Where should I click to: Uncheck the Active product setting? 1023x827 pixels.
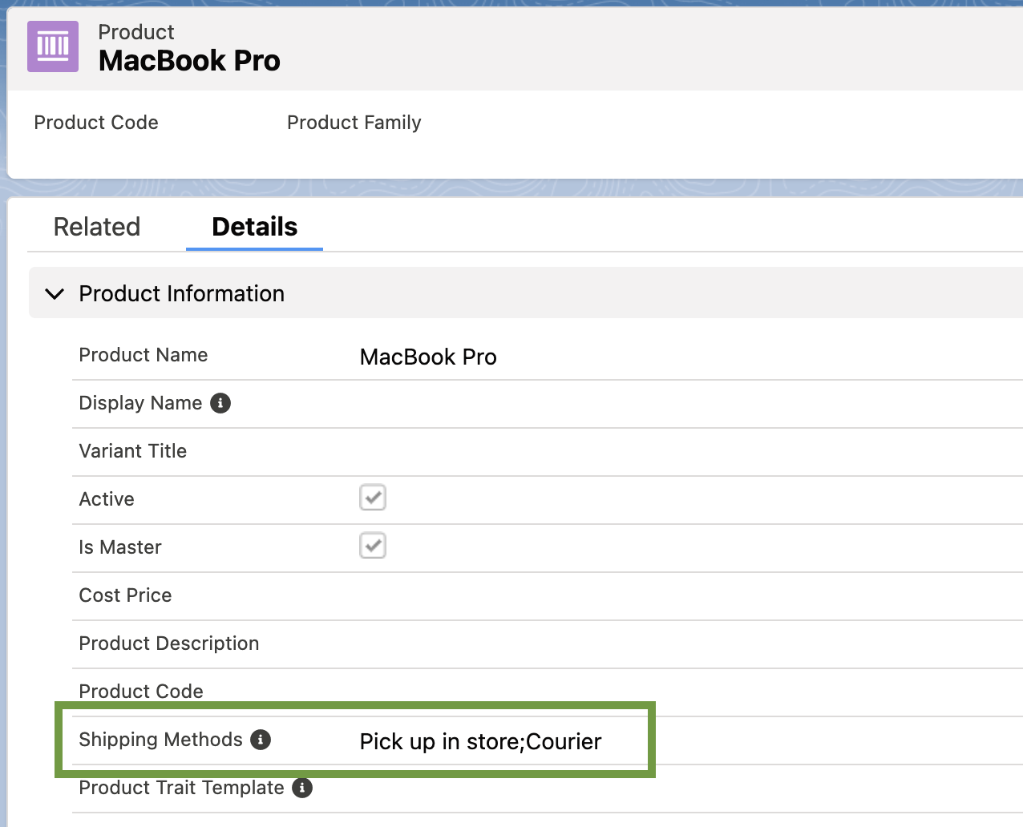click(372, 497)
